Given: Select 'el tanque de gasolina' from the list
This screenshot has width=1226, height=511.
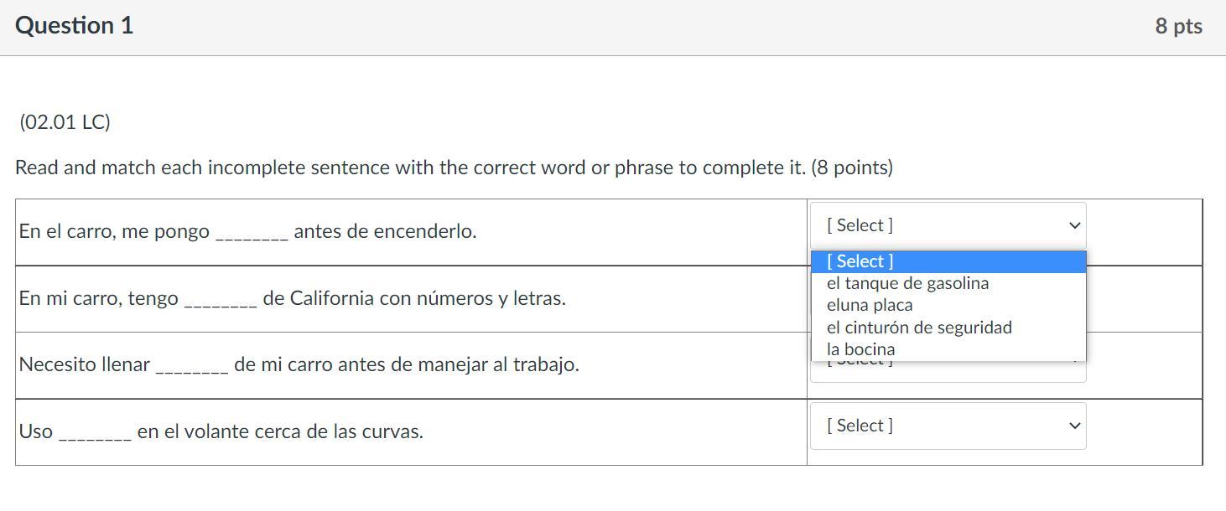Looking at the screenshot, I should tap(907, 283).
